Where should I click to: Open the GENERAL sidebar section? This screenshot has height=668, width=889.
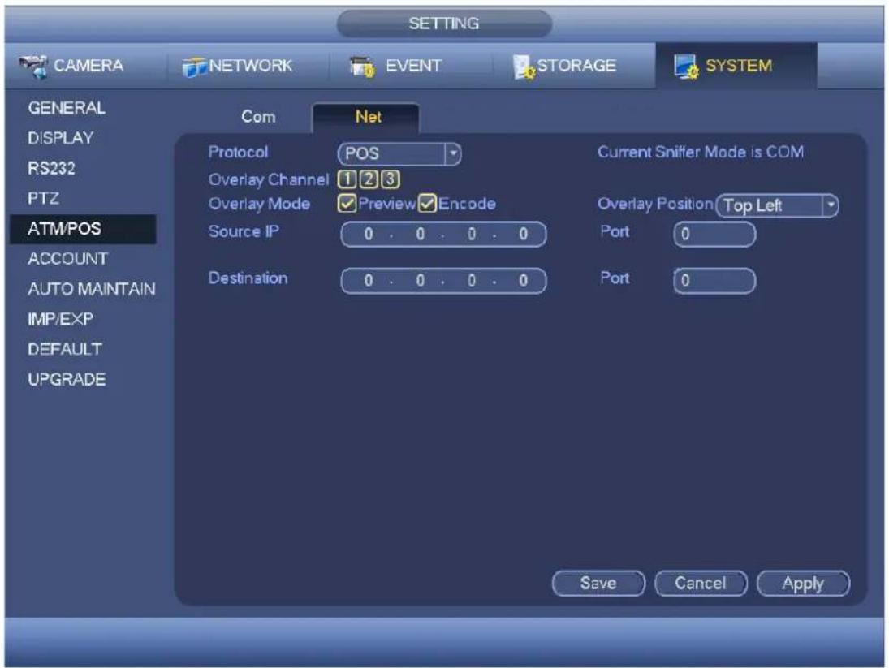pyautogui.click(x=67, y=108)
